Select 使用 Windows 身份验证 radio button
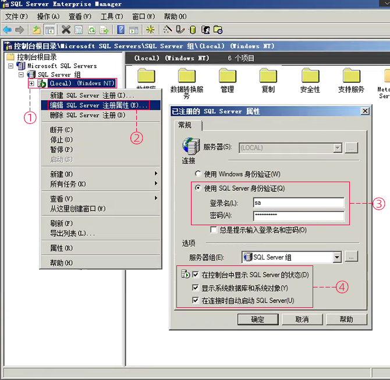 [198, 174]
